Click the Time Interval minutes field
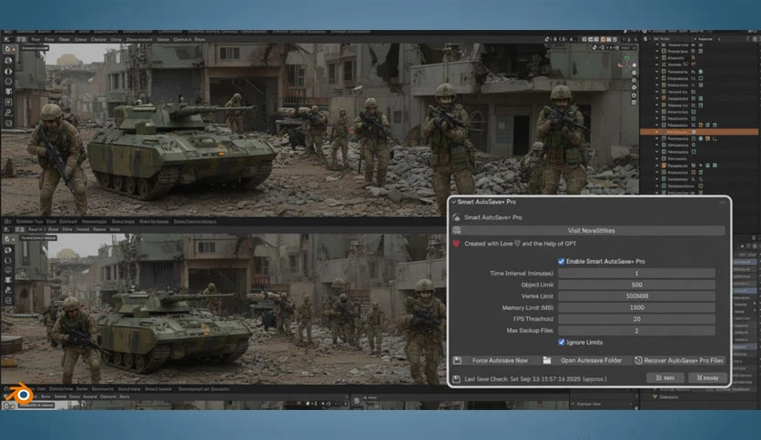This screenshot has height=440, width=761. 637,274
